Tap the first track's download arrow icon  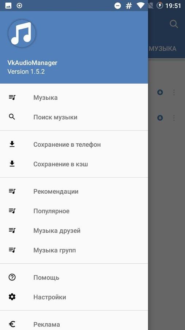coord(160,92)
